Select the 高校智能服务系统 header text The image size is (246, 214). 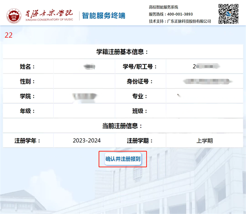pos(163,7)
